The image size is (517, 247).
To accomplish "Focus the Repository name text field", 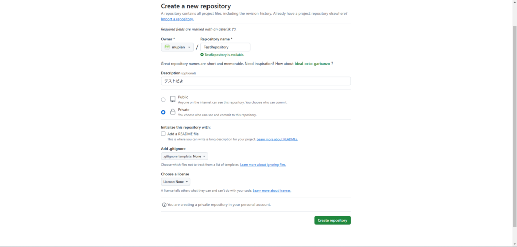I will pos(225,47).
